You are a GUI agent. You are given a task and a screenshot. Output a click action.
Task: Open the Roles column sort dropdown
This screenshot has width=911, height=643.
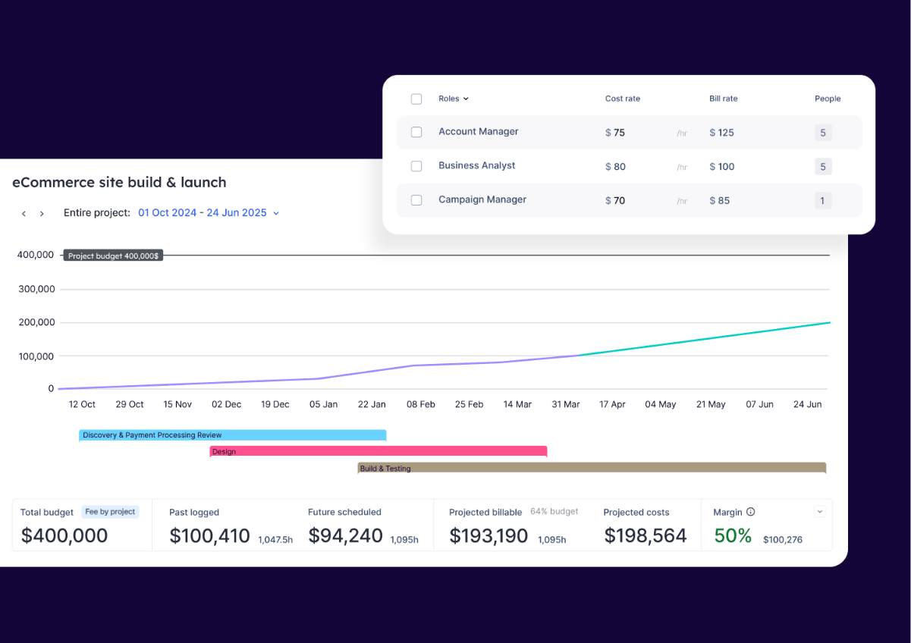(x=467, y=99)
